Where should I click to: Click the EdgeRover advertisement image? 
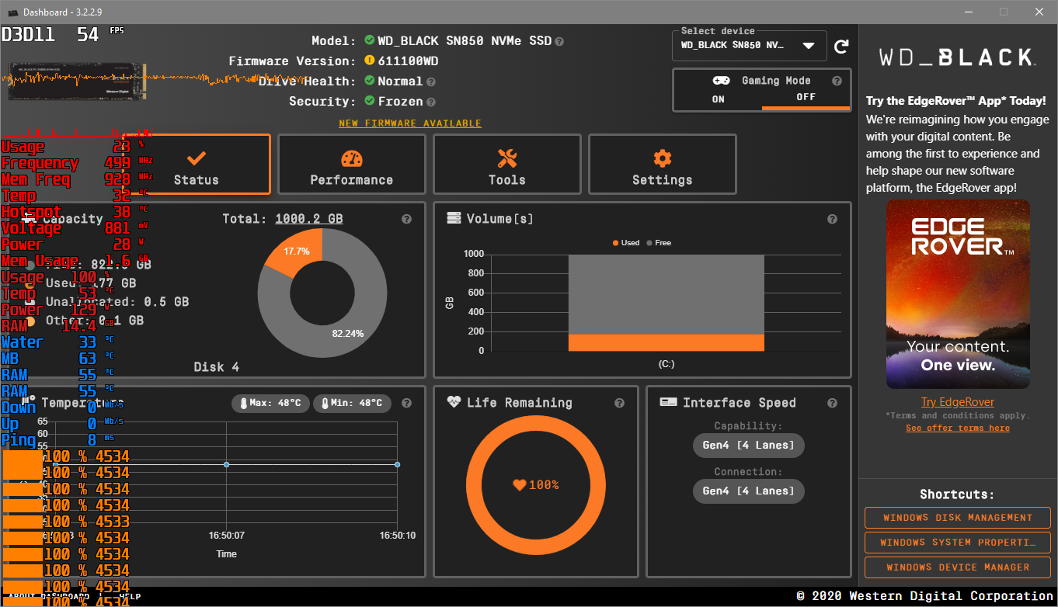tap(958, 294)
